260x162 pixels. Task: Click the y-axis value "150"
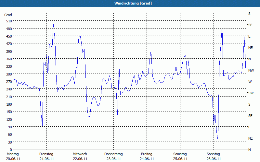pos(9,112)
